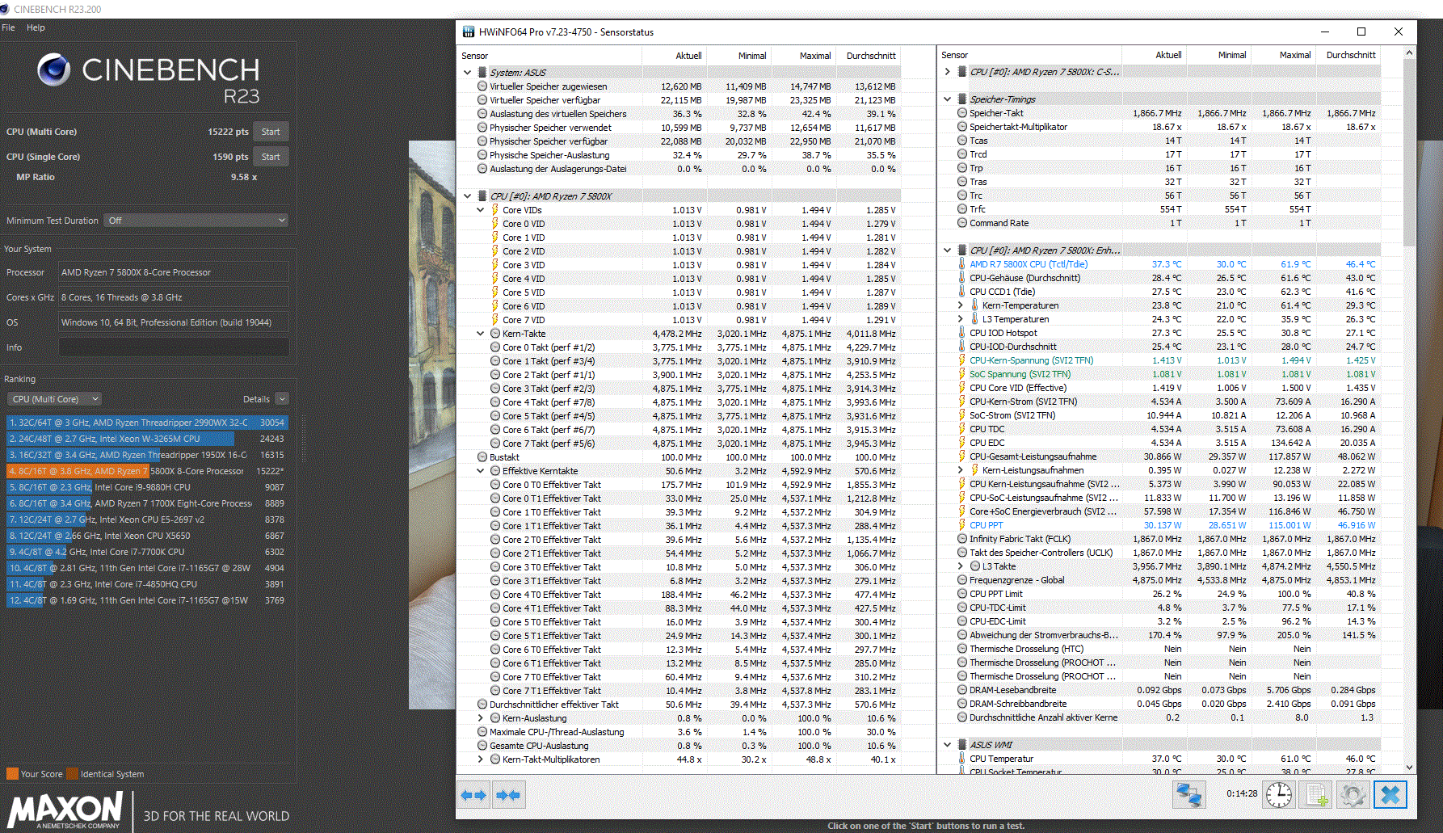Select the Intel Xeon W-3265M ranking entry
Screen dimensions: 1443x833
pos(146,439)
